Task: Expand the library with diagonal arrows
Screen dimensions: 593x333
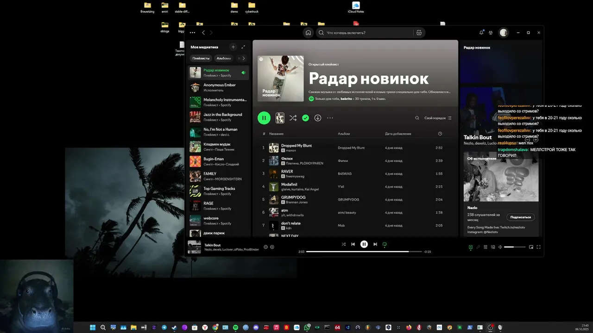Action: pyautogui.click(x=243, y=47)
